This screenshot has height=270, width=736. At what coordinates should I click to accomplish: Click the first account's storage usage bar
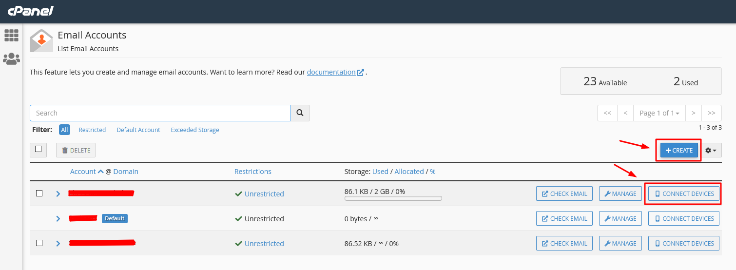[393, 199]
